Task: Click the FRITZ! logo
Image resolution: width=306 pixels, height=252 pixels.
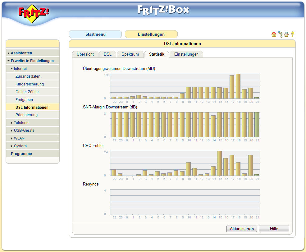Action: click(x=34, y=13)
